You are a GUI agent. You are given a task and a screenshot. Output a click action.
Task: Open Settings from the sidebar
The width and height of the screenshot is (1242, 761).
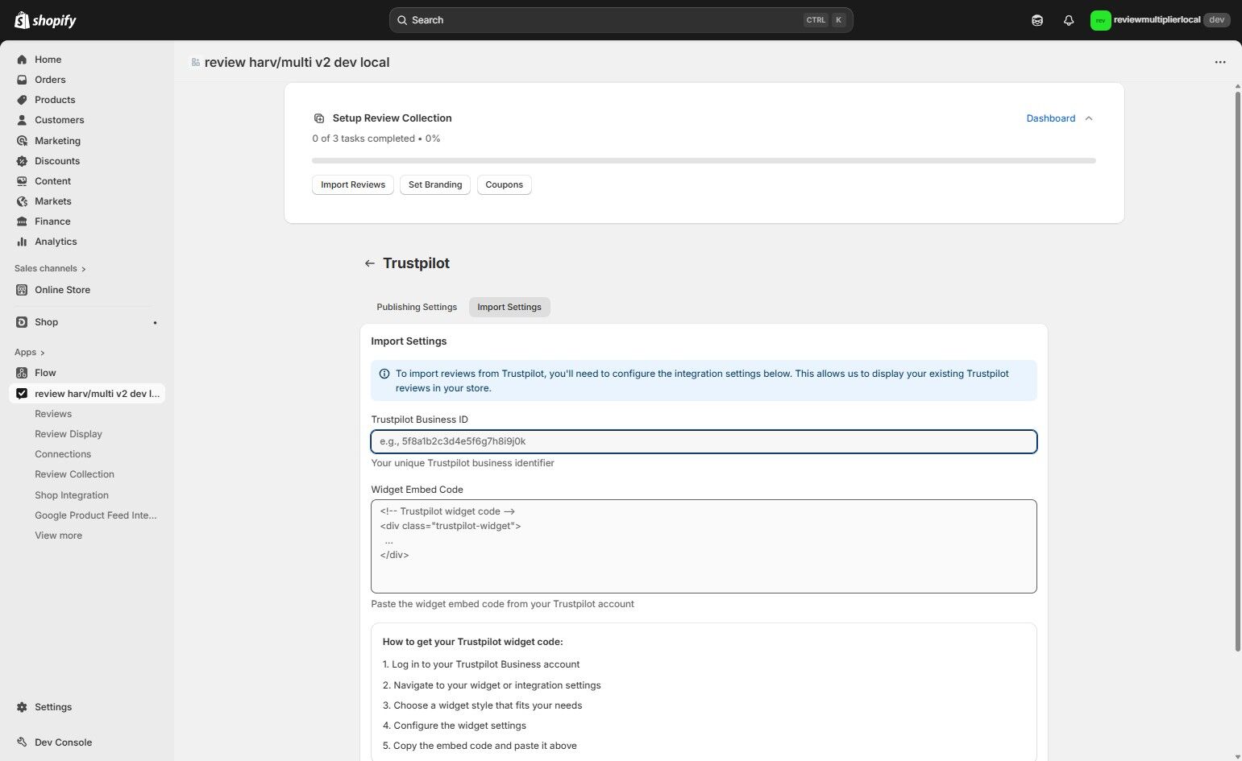click(x=52, y=706)
